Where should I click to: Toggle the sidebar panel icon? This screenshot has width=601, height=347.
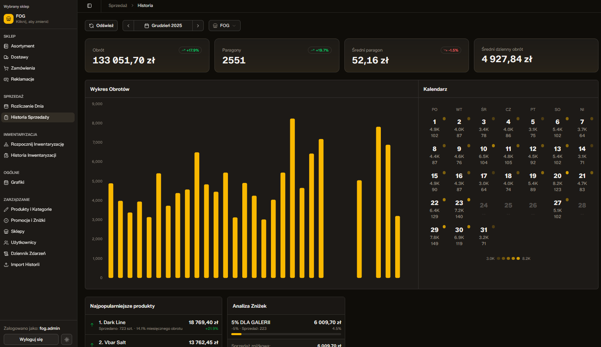(x=89, y=6)
